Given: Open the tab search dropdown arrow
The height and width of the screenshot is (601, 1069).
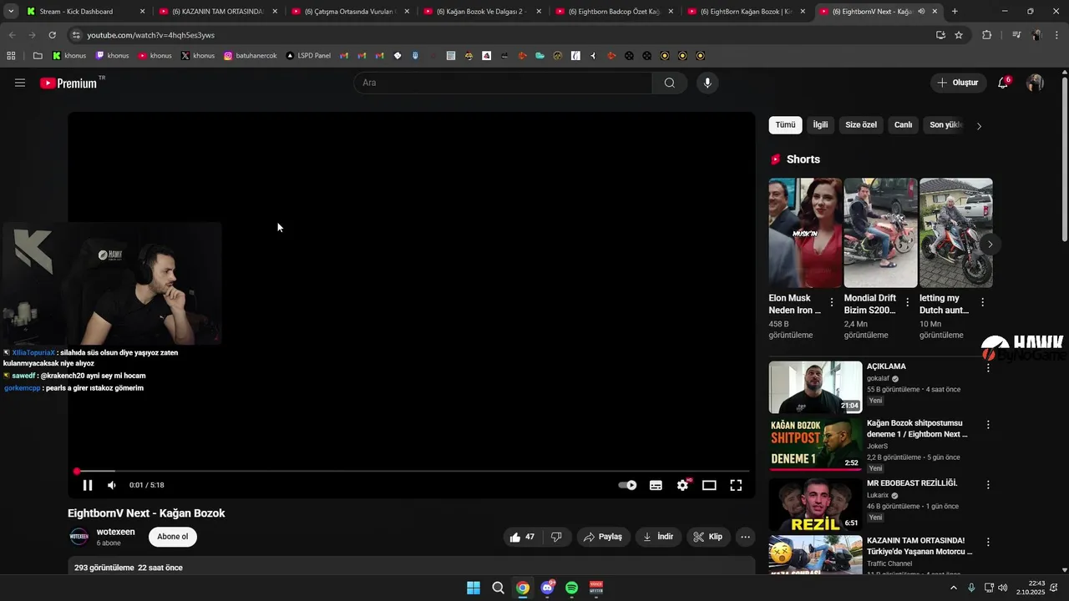Looking at the screenshot, I should pyautogui.click(x=11, y=12).
